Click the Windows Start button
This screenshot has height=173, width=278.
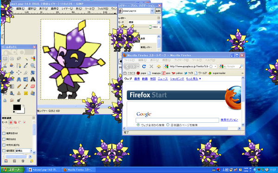click(12, 170)
